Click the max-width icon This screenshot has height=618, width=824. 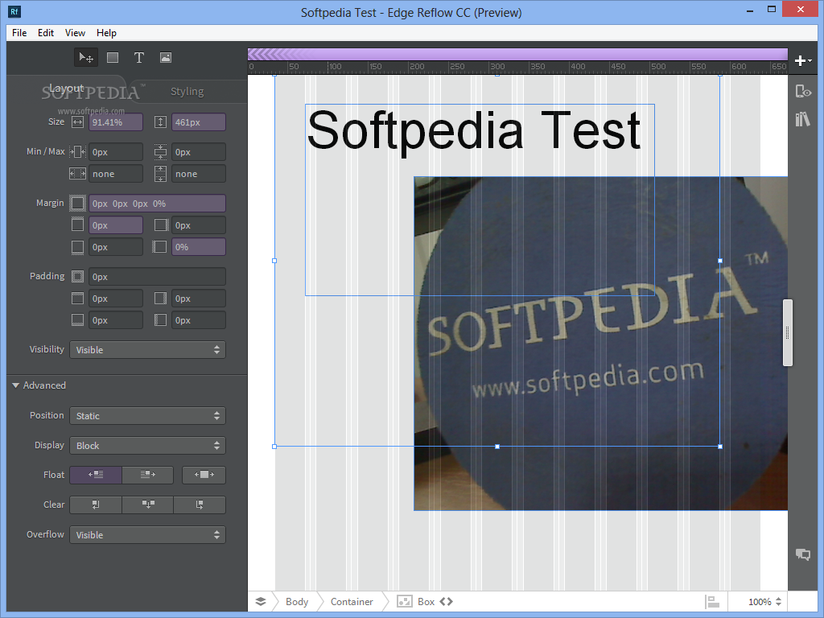[78, 174]
